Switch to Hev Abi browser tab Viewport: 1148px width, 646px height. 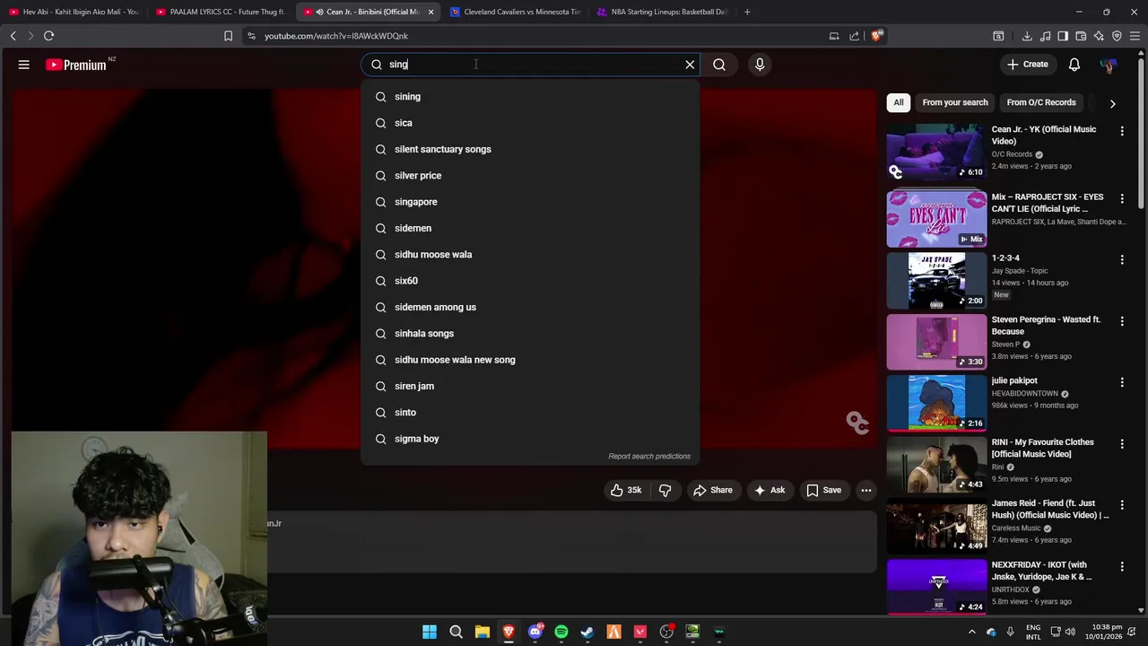coord(74,12)
